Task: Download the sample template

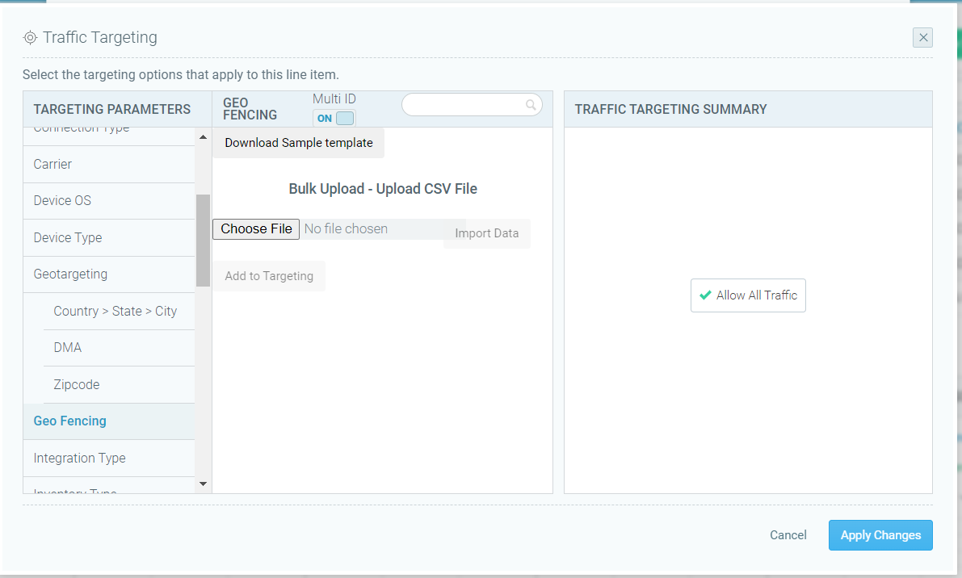Action: click(299, 143)
